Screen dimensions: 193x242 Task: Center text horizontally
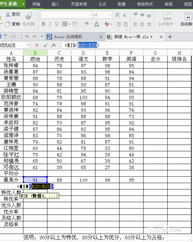[x=142, y=24]
